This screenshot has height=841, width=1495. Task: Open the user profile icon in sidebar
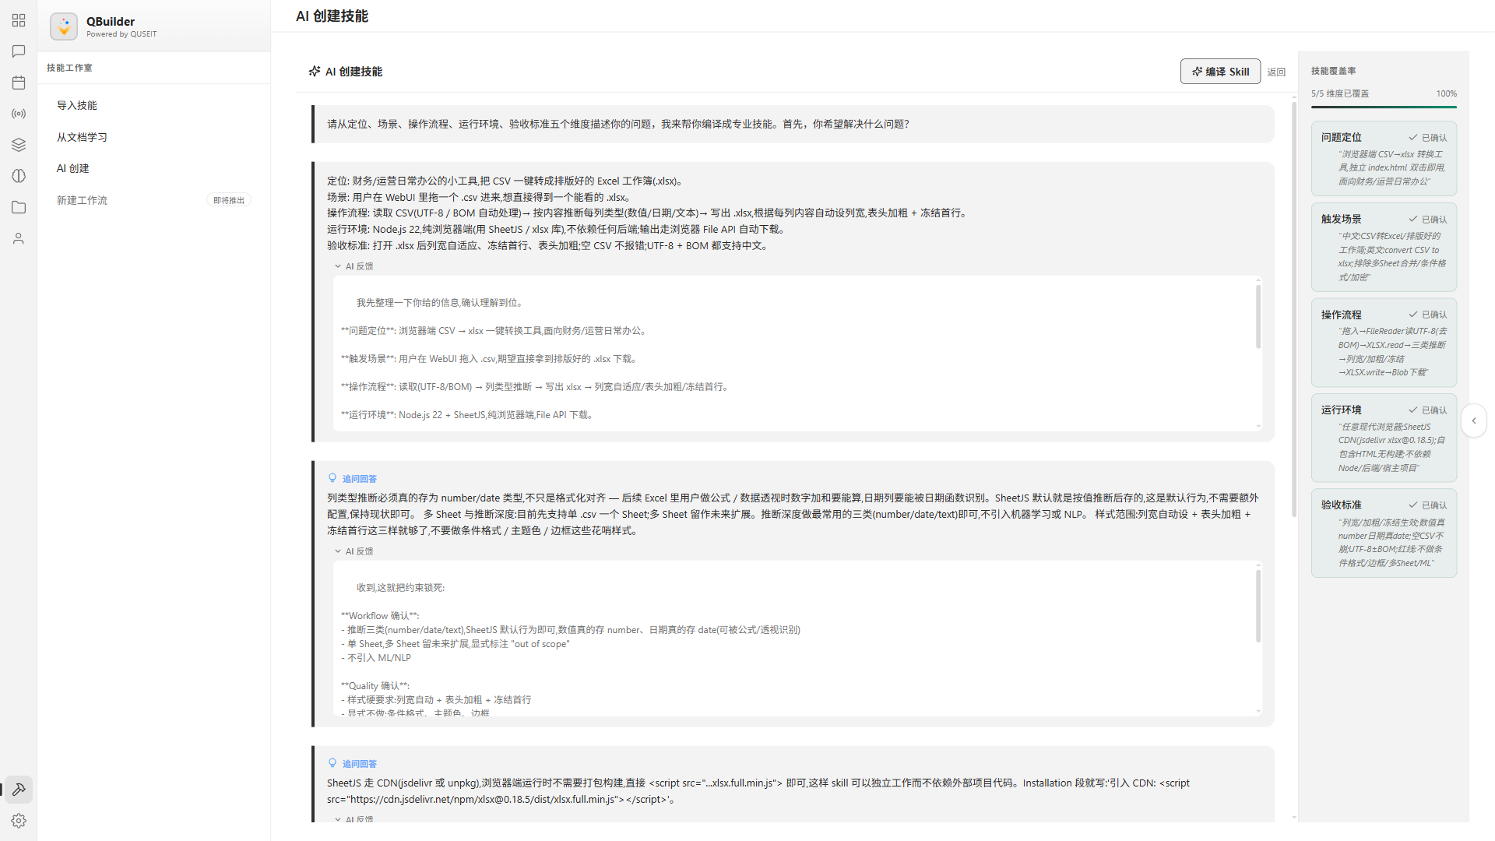(19, 238)
